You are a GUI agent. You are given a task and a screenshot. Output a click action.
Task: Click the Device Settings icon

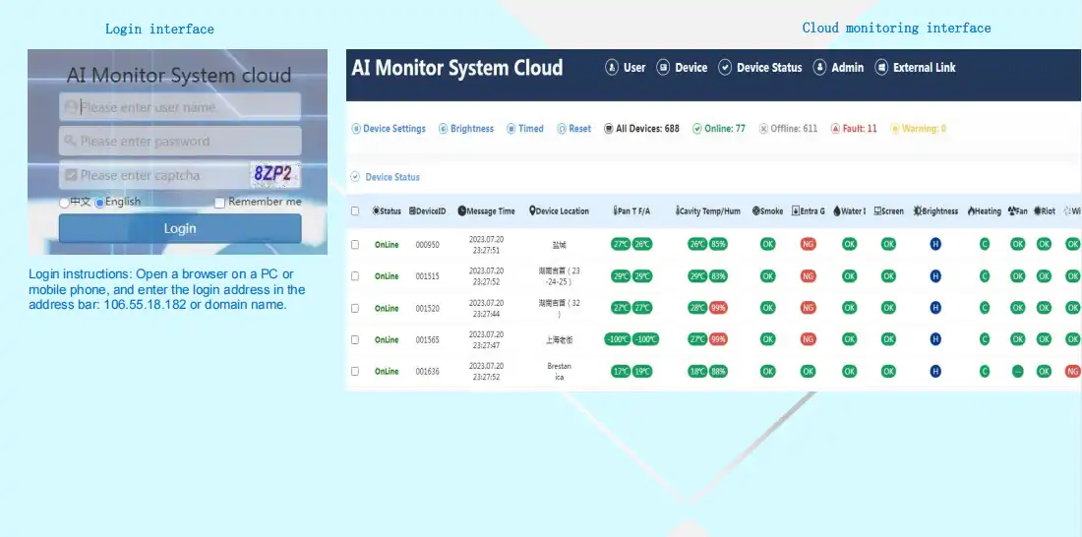pos(356,129)
